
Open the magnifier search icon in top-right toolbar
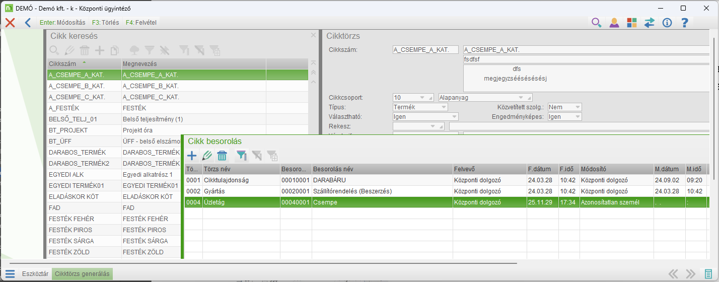coord(597,22)
